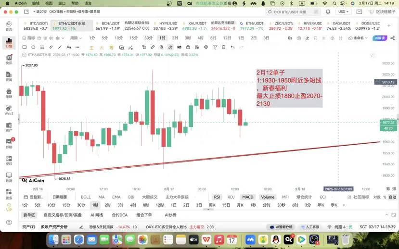Viewport: 399px width, 249px height.
Task: Click the filter funnel icon
Action: 215,47
